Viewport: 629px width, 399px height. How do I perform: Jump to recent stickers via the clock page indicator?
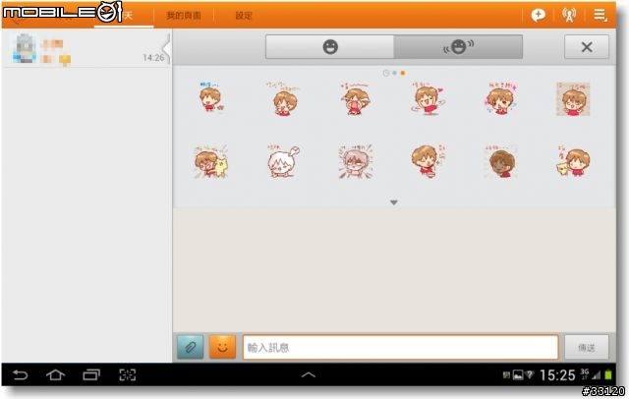[386, 73]
